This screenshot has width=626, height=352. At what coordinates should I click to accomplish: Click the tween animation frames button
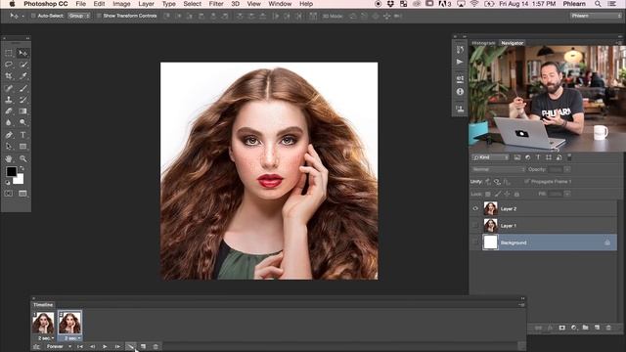[x=130, y=346]
